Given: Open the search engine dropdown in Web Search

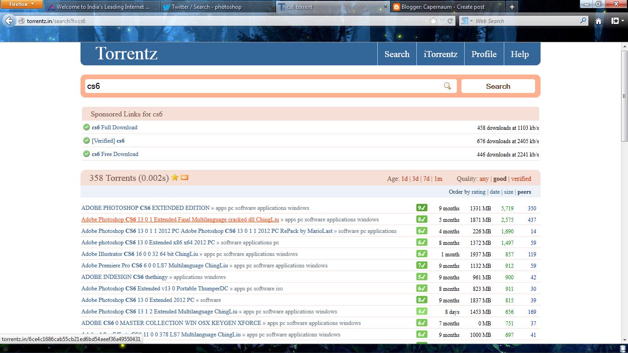Looking at the screenshot, I should click(x=467, y=21).
